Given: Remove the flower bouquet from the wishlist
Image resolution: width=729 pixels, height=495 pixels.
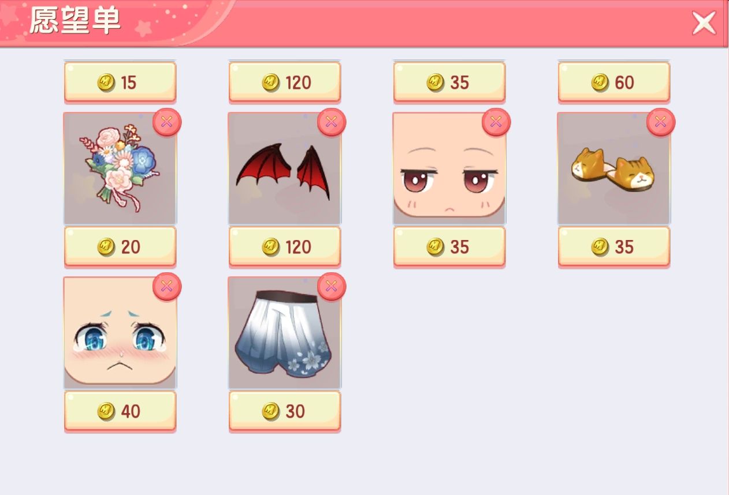Looking at the screenshot, I should tap(167, 122).
